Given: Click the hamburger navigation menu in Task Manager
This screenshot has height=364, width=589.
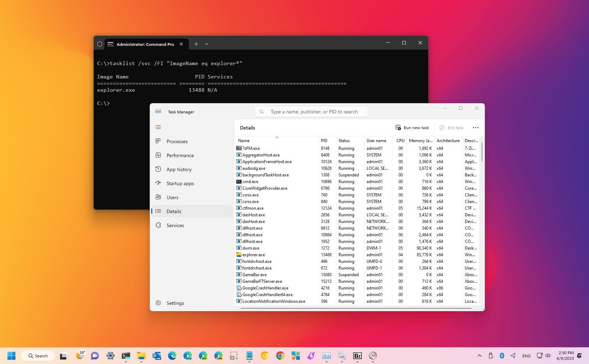Looking at the screenshot, I should 158,127.
